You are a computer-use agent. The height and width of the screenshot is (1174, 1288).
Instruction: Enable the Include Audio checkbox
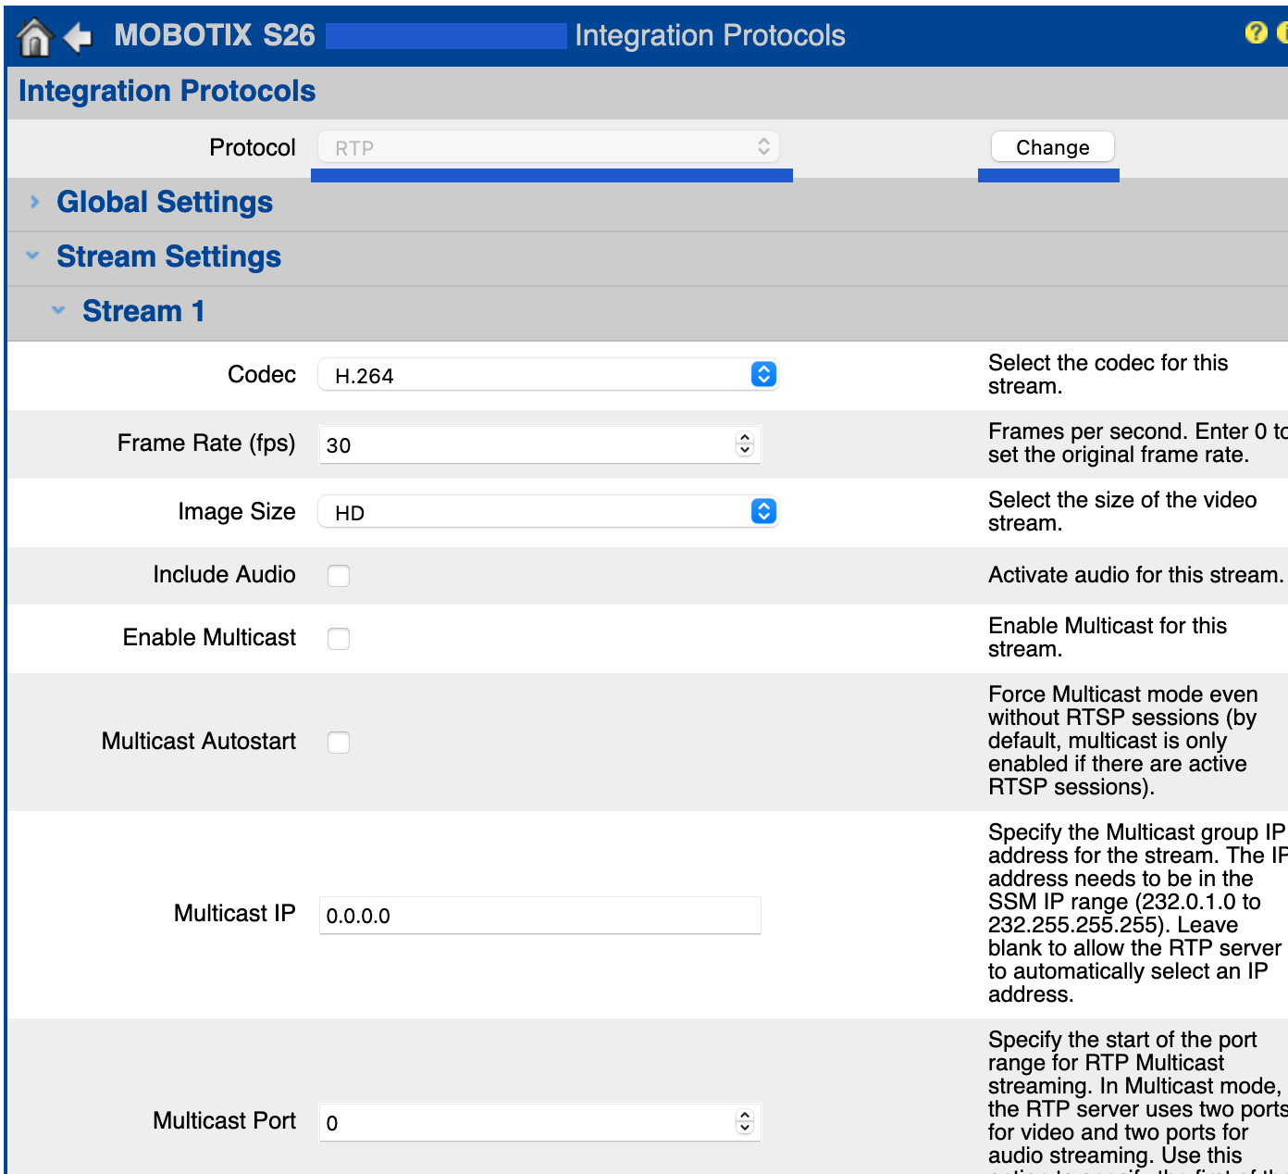(x=339, y=576)
